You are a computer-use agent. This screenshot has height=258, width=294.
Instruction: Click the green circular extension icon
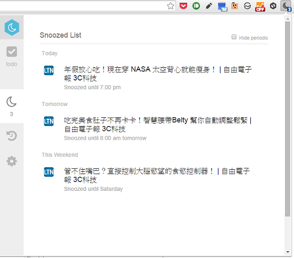[x=196, y=6]
